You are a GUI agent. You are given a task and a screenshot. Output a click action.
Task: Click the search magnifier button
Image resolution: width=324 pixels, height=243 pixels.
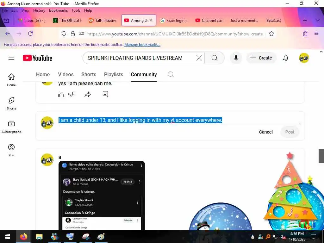point(215,58)
